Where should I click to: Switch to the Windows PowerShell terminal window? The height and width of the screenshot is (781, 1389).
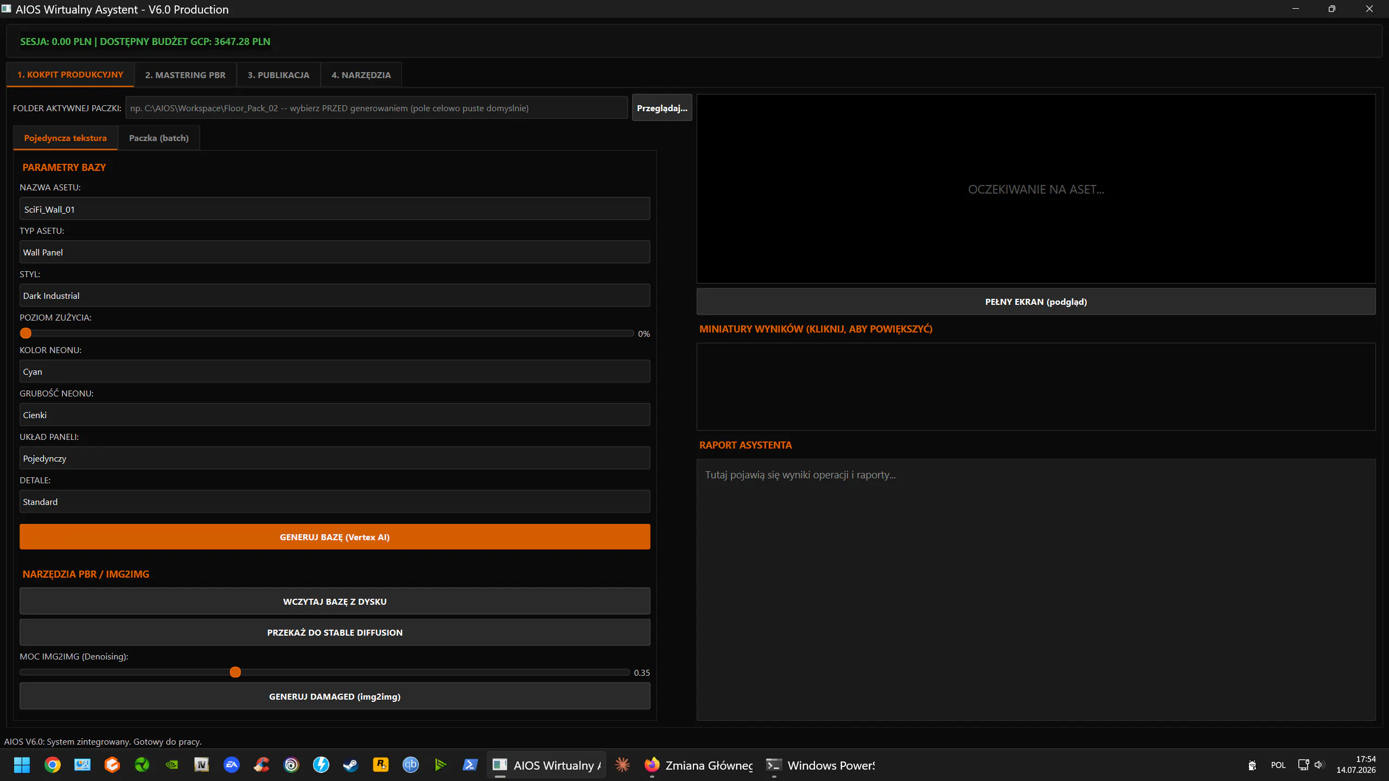click(x=820, y=765)
